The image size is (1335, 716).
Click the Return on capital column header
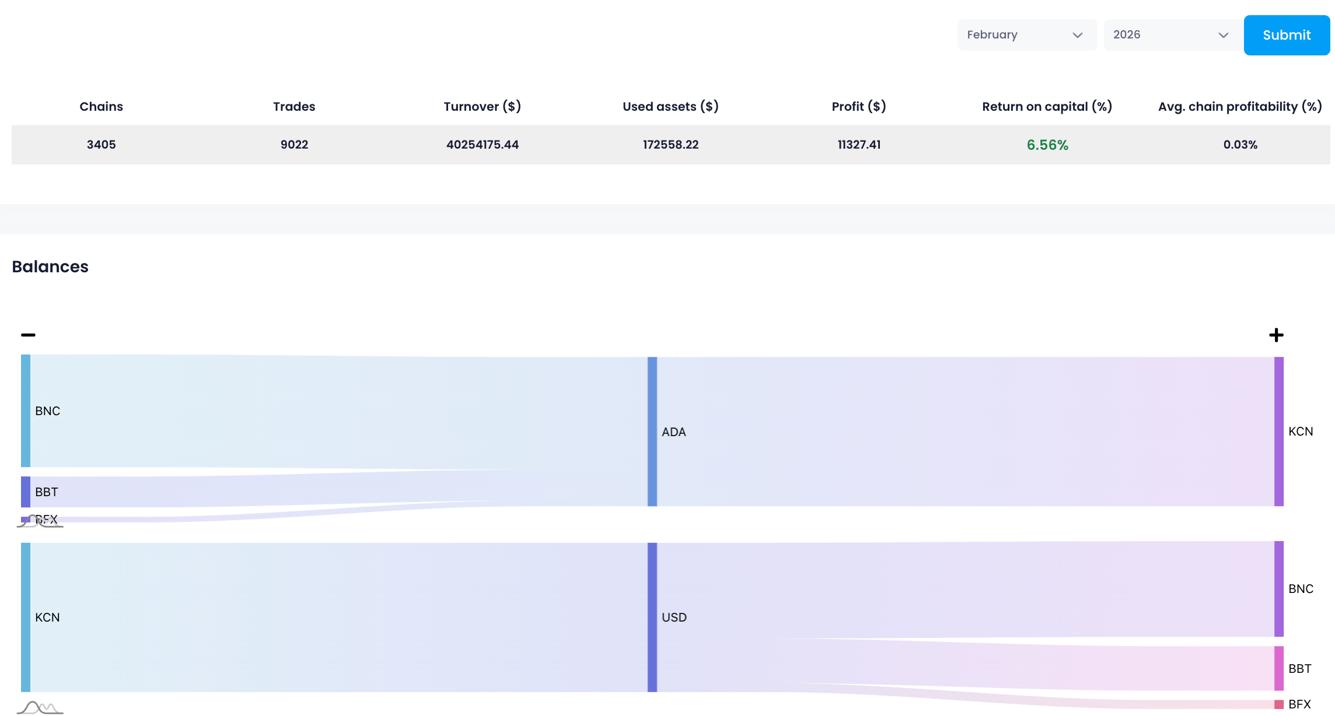(1047, 106)
